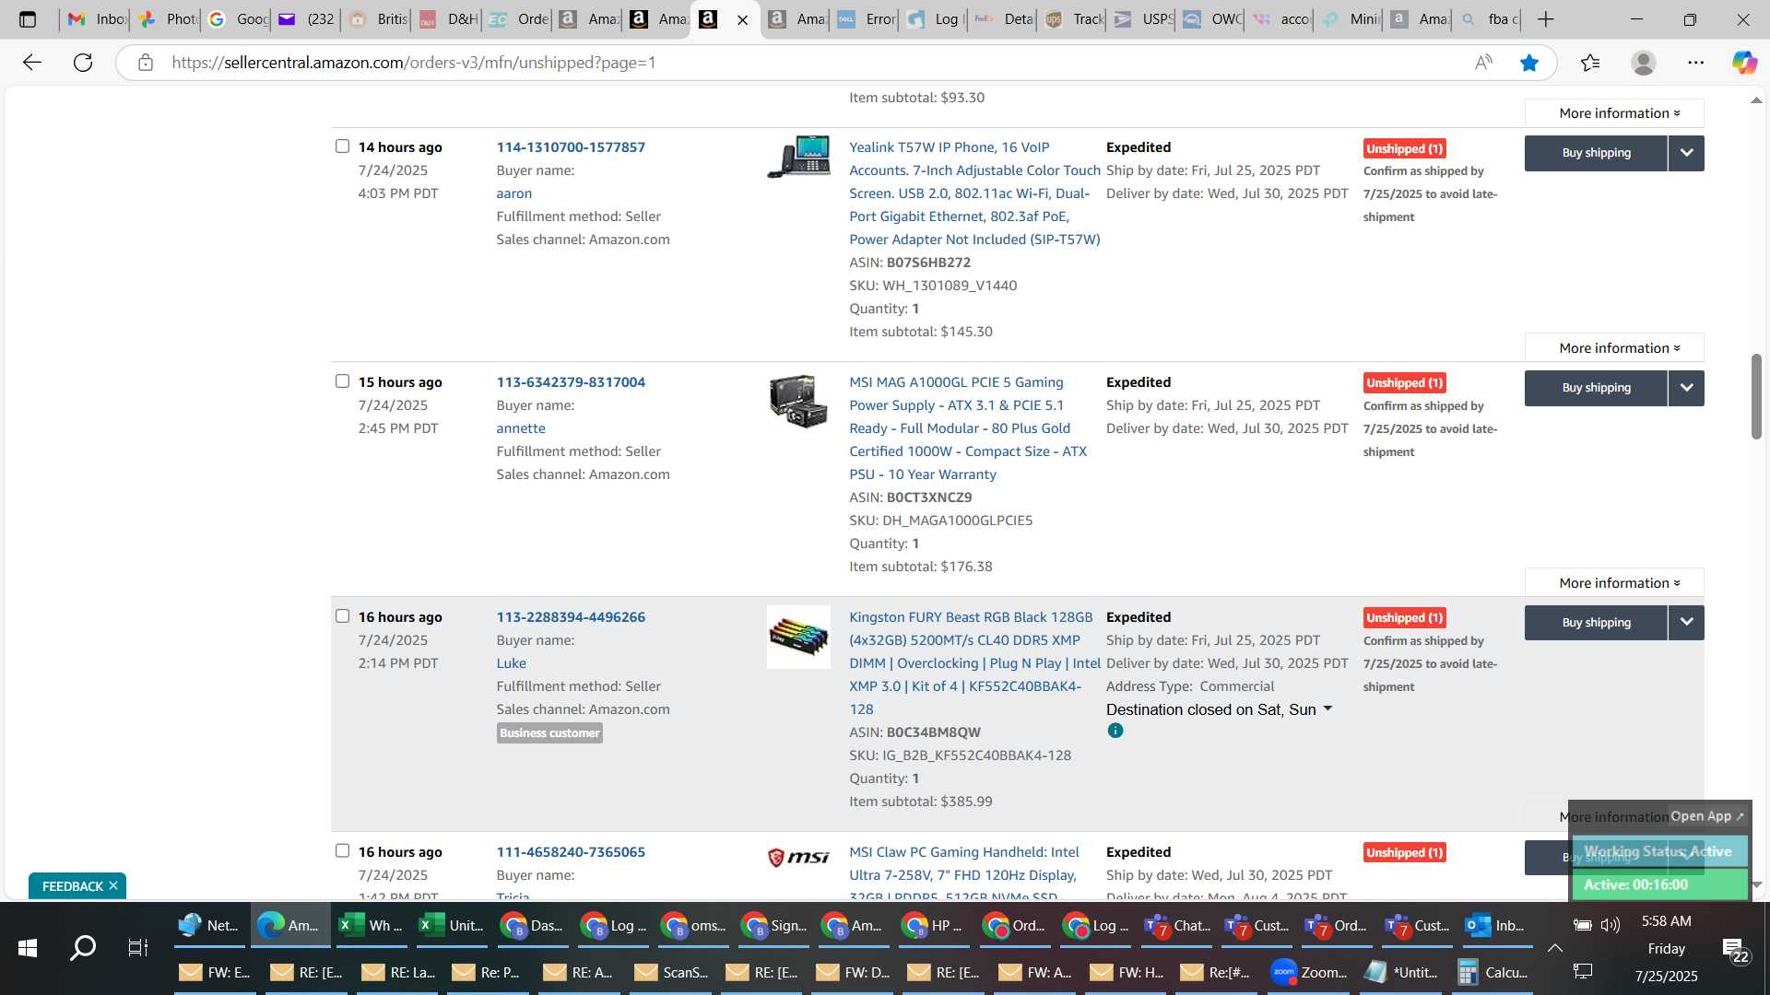
Task: Open Outlook Inbox taskbar item
Action: click(x=1495, y=926)
